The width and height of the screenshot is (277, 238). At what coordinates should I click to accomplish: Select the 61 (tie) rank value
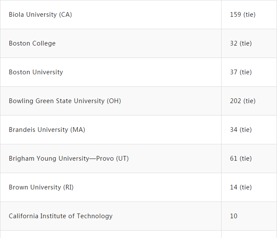(241, 159)
